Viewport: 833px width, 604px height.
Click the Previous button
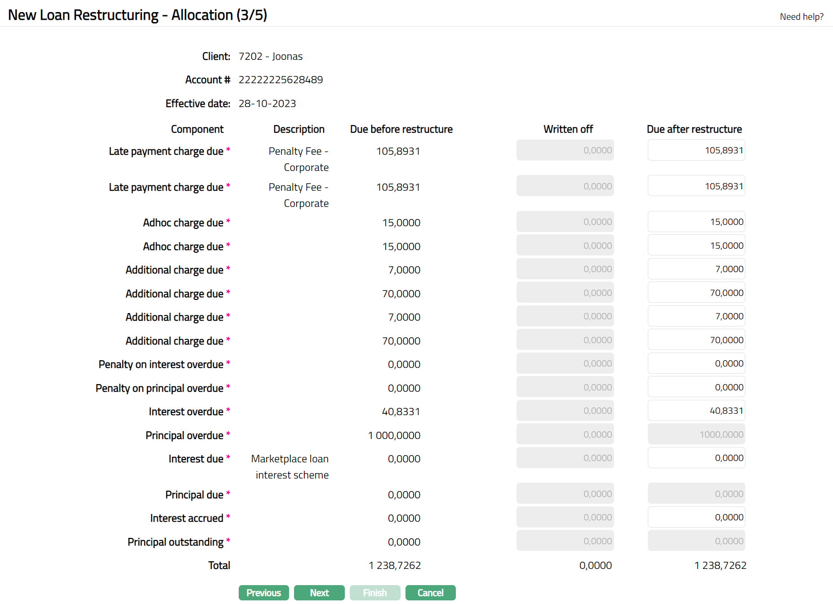pyautogui.click(x=263, y=593)
